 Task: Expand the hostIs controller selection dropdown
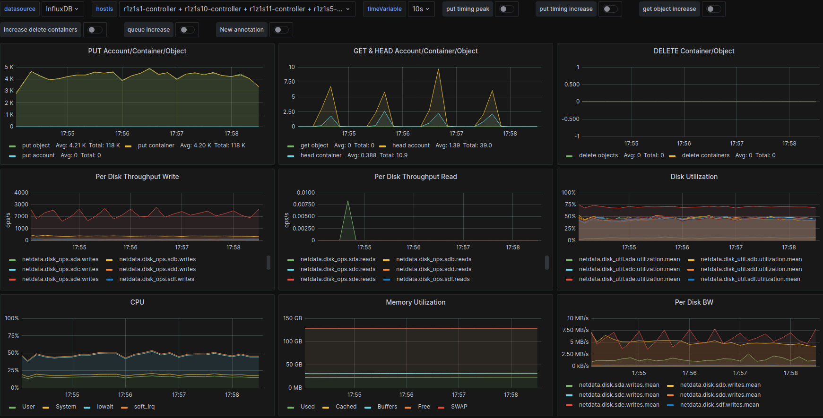pyautogui.click(x=236, y=9)
